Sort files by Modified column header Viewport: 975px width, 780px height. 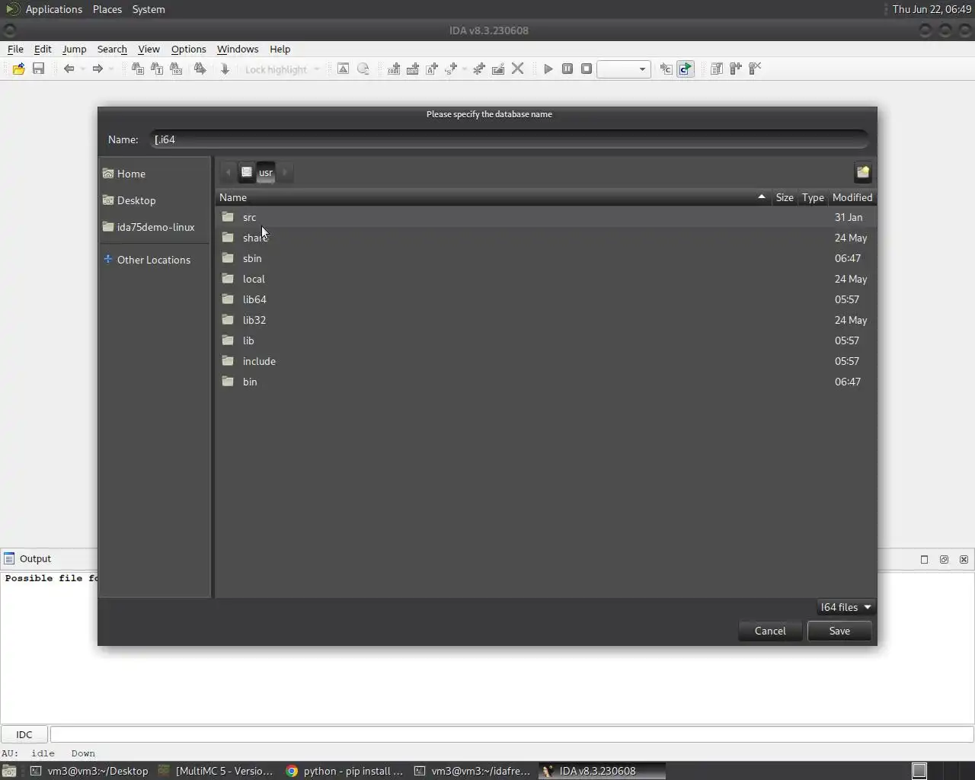tap(852, 197)
